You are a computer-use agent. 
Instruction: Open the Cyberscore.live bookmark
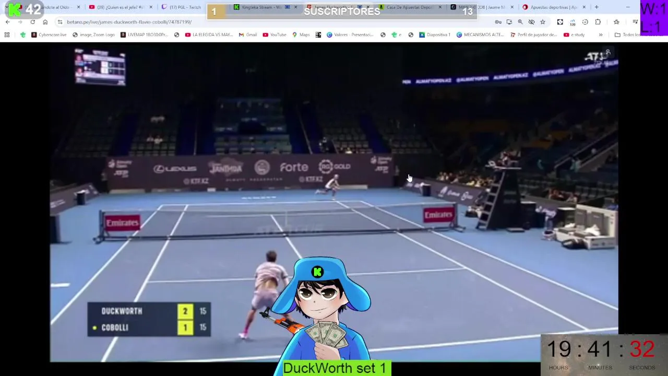click(49, 35)
